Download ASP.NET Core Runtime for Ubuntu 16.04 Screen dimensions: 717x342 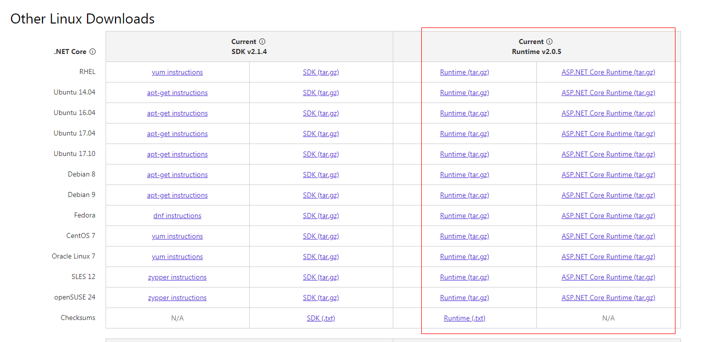(608, 113)
